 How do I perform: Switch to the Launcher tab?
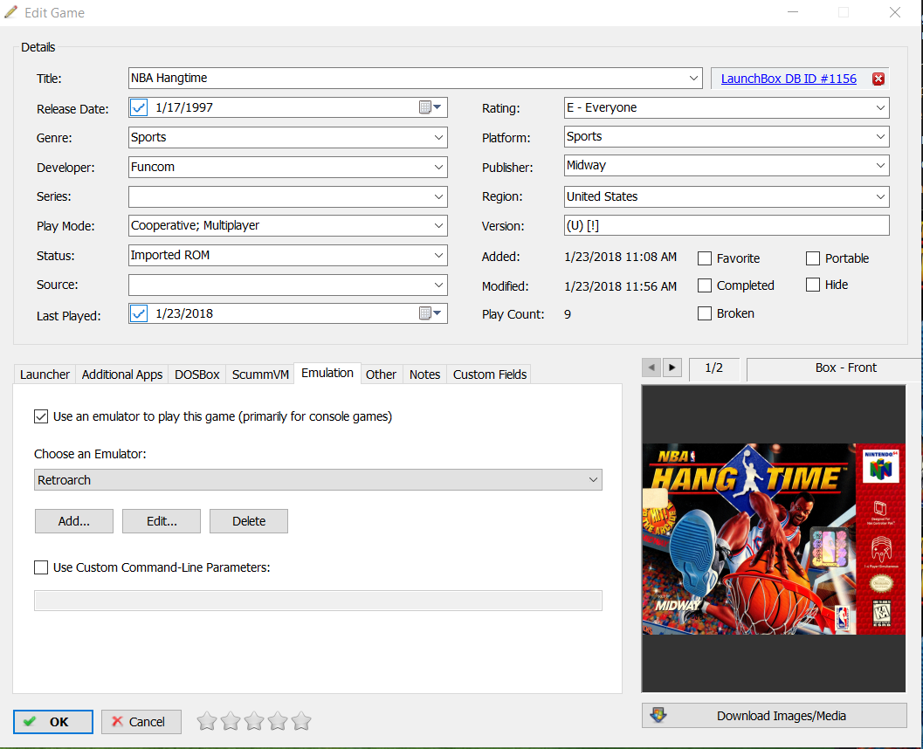point(45,374)
